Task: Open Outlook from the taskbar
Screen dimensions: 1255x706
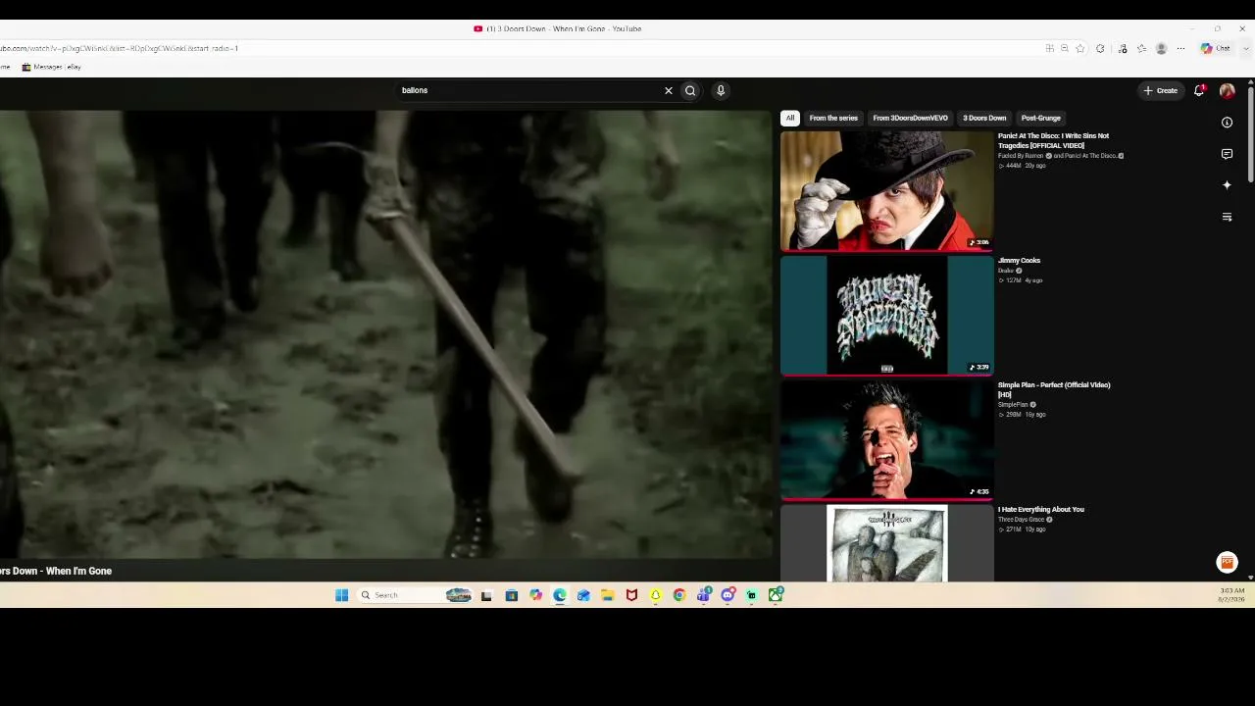Action: point(583,595)
